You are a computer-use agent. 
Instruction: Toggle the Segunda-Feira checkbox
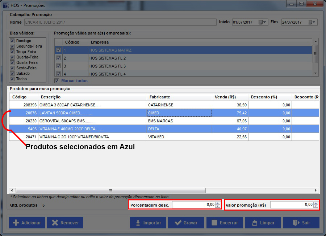12,46
